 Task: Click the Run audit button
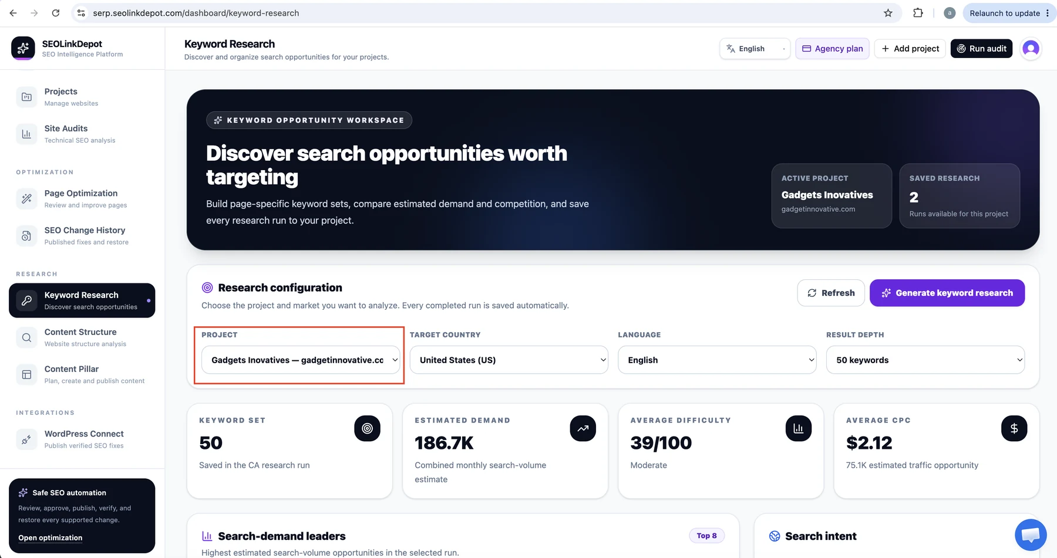pos(981,49)
